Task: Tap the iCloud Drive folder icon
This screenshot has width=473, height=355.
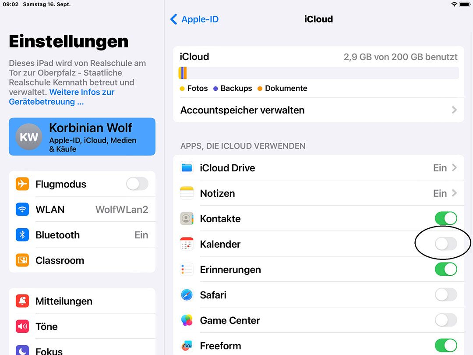Action: coord(187,167)
